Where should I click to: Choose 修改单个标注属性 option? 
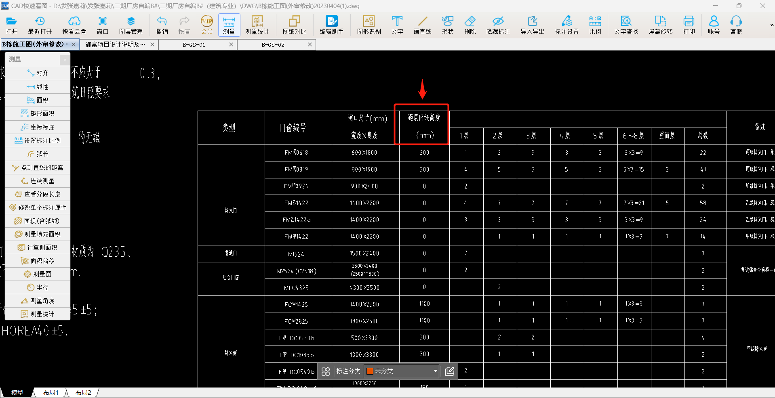(x=38, y=207)
